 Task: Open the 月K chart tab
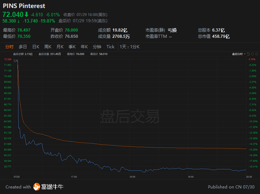tap(60, 47)
